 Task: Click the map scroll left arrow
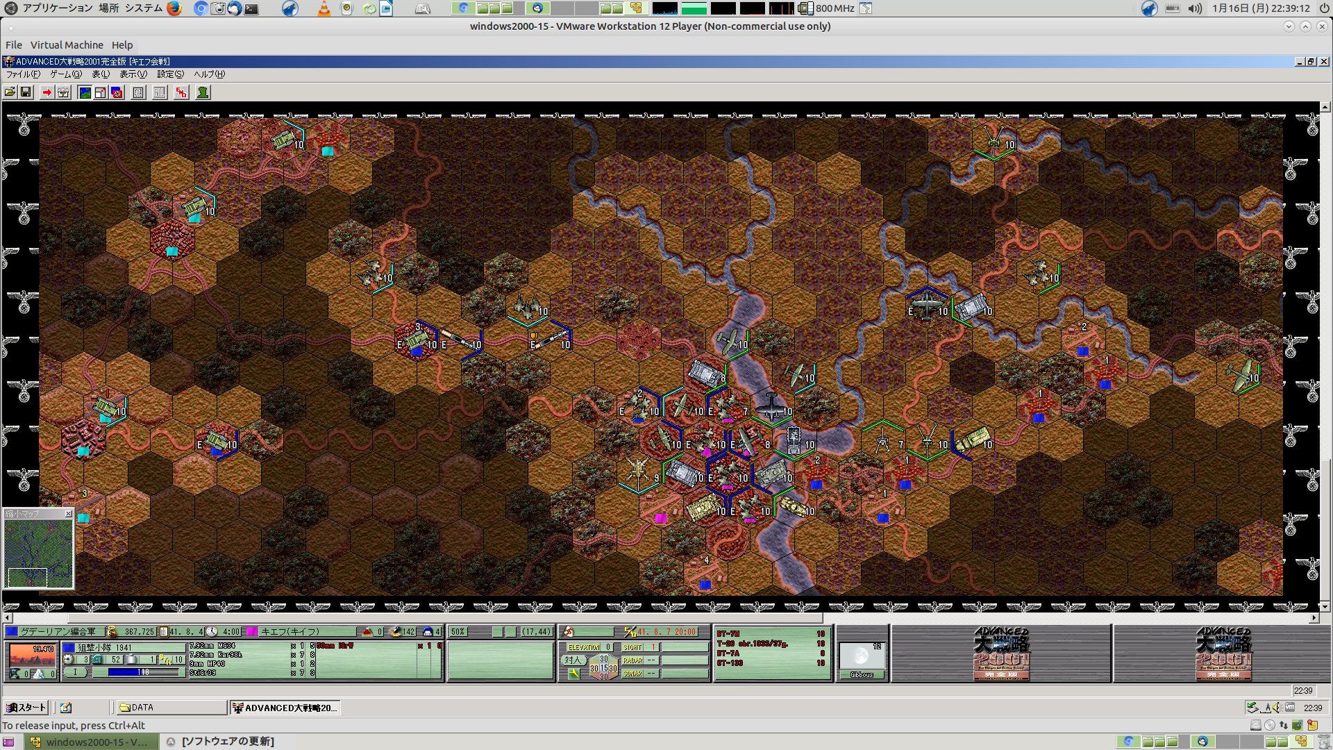tap(8, 617)
